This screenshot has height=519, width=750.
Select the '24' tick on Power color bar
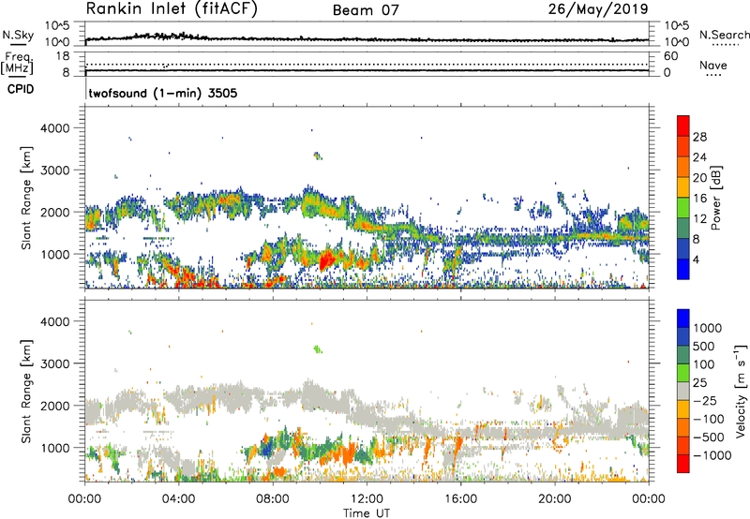click(x=699, y=157)
